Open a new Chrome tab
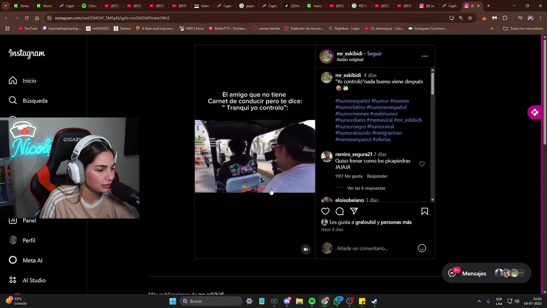Screen dimensions: 547x308 pyautogui.click(x=488, y=6)
